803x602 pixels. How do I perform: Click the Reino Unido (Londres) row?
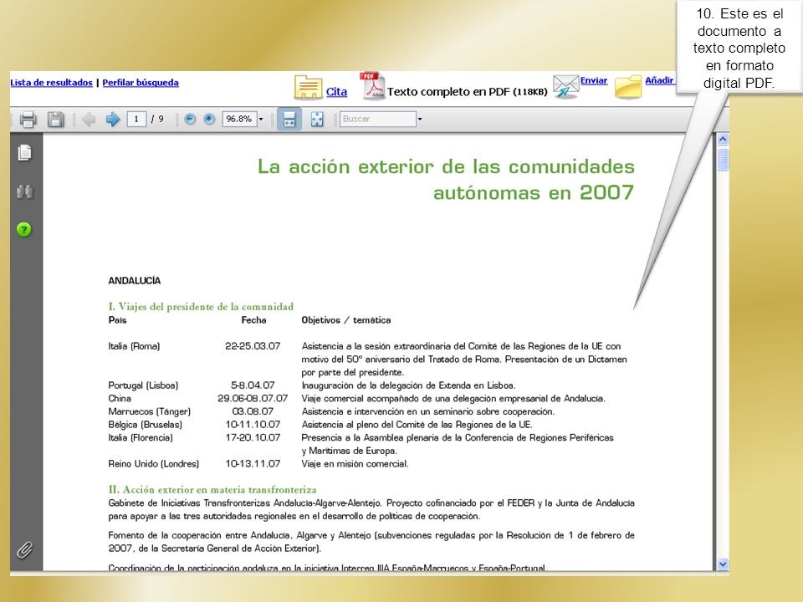coord(258,464)
